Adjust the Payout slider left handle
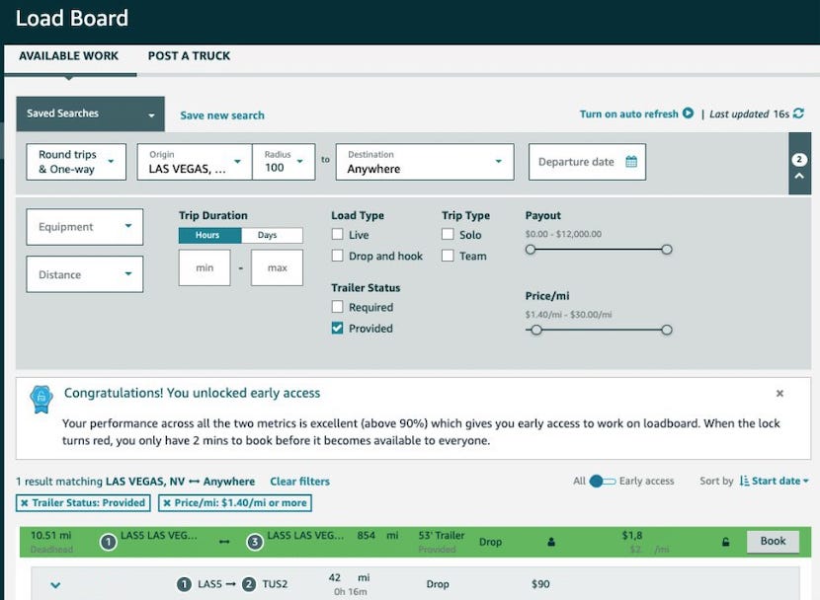The image size is (820, 600). click(x=531, y=250)
